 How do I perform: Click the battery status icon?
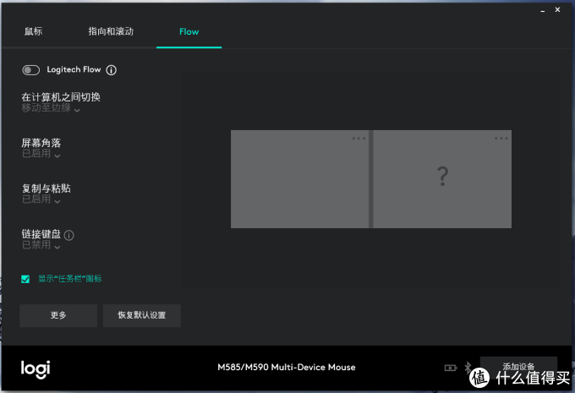coord(451,368)
